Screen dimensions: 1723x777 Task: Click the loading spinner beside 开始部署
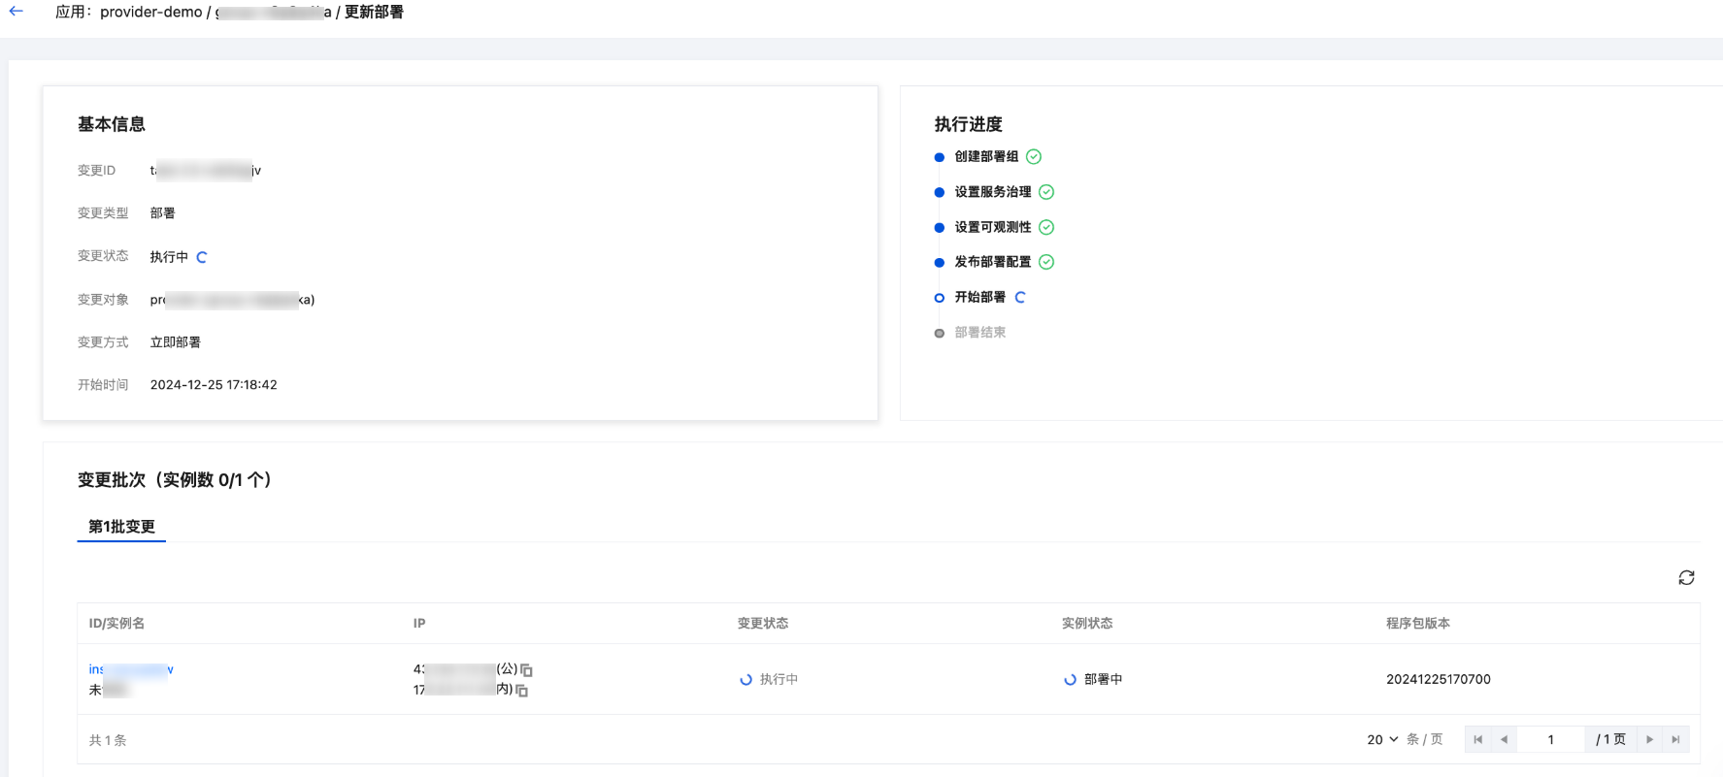(1020, 298)
